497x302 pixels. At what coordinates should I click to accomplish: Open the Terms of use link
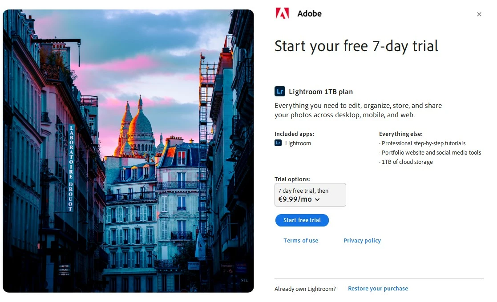pyautogui.click(x=300, y=240)
